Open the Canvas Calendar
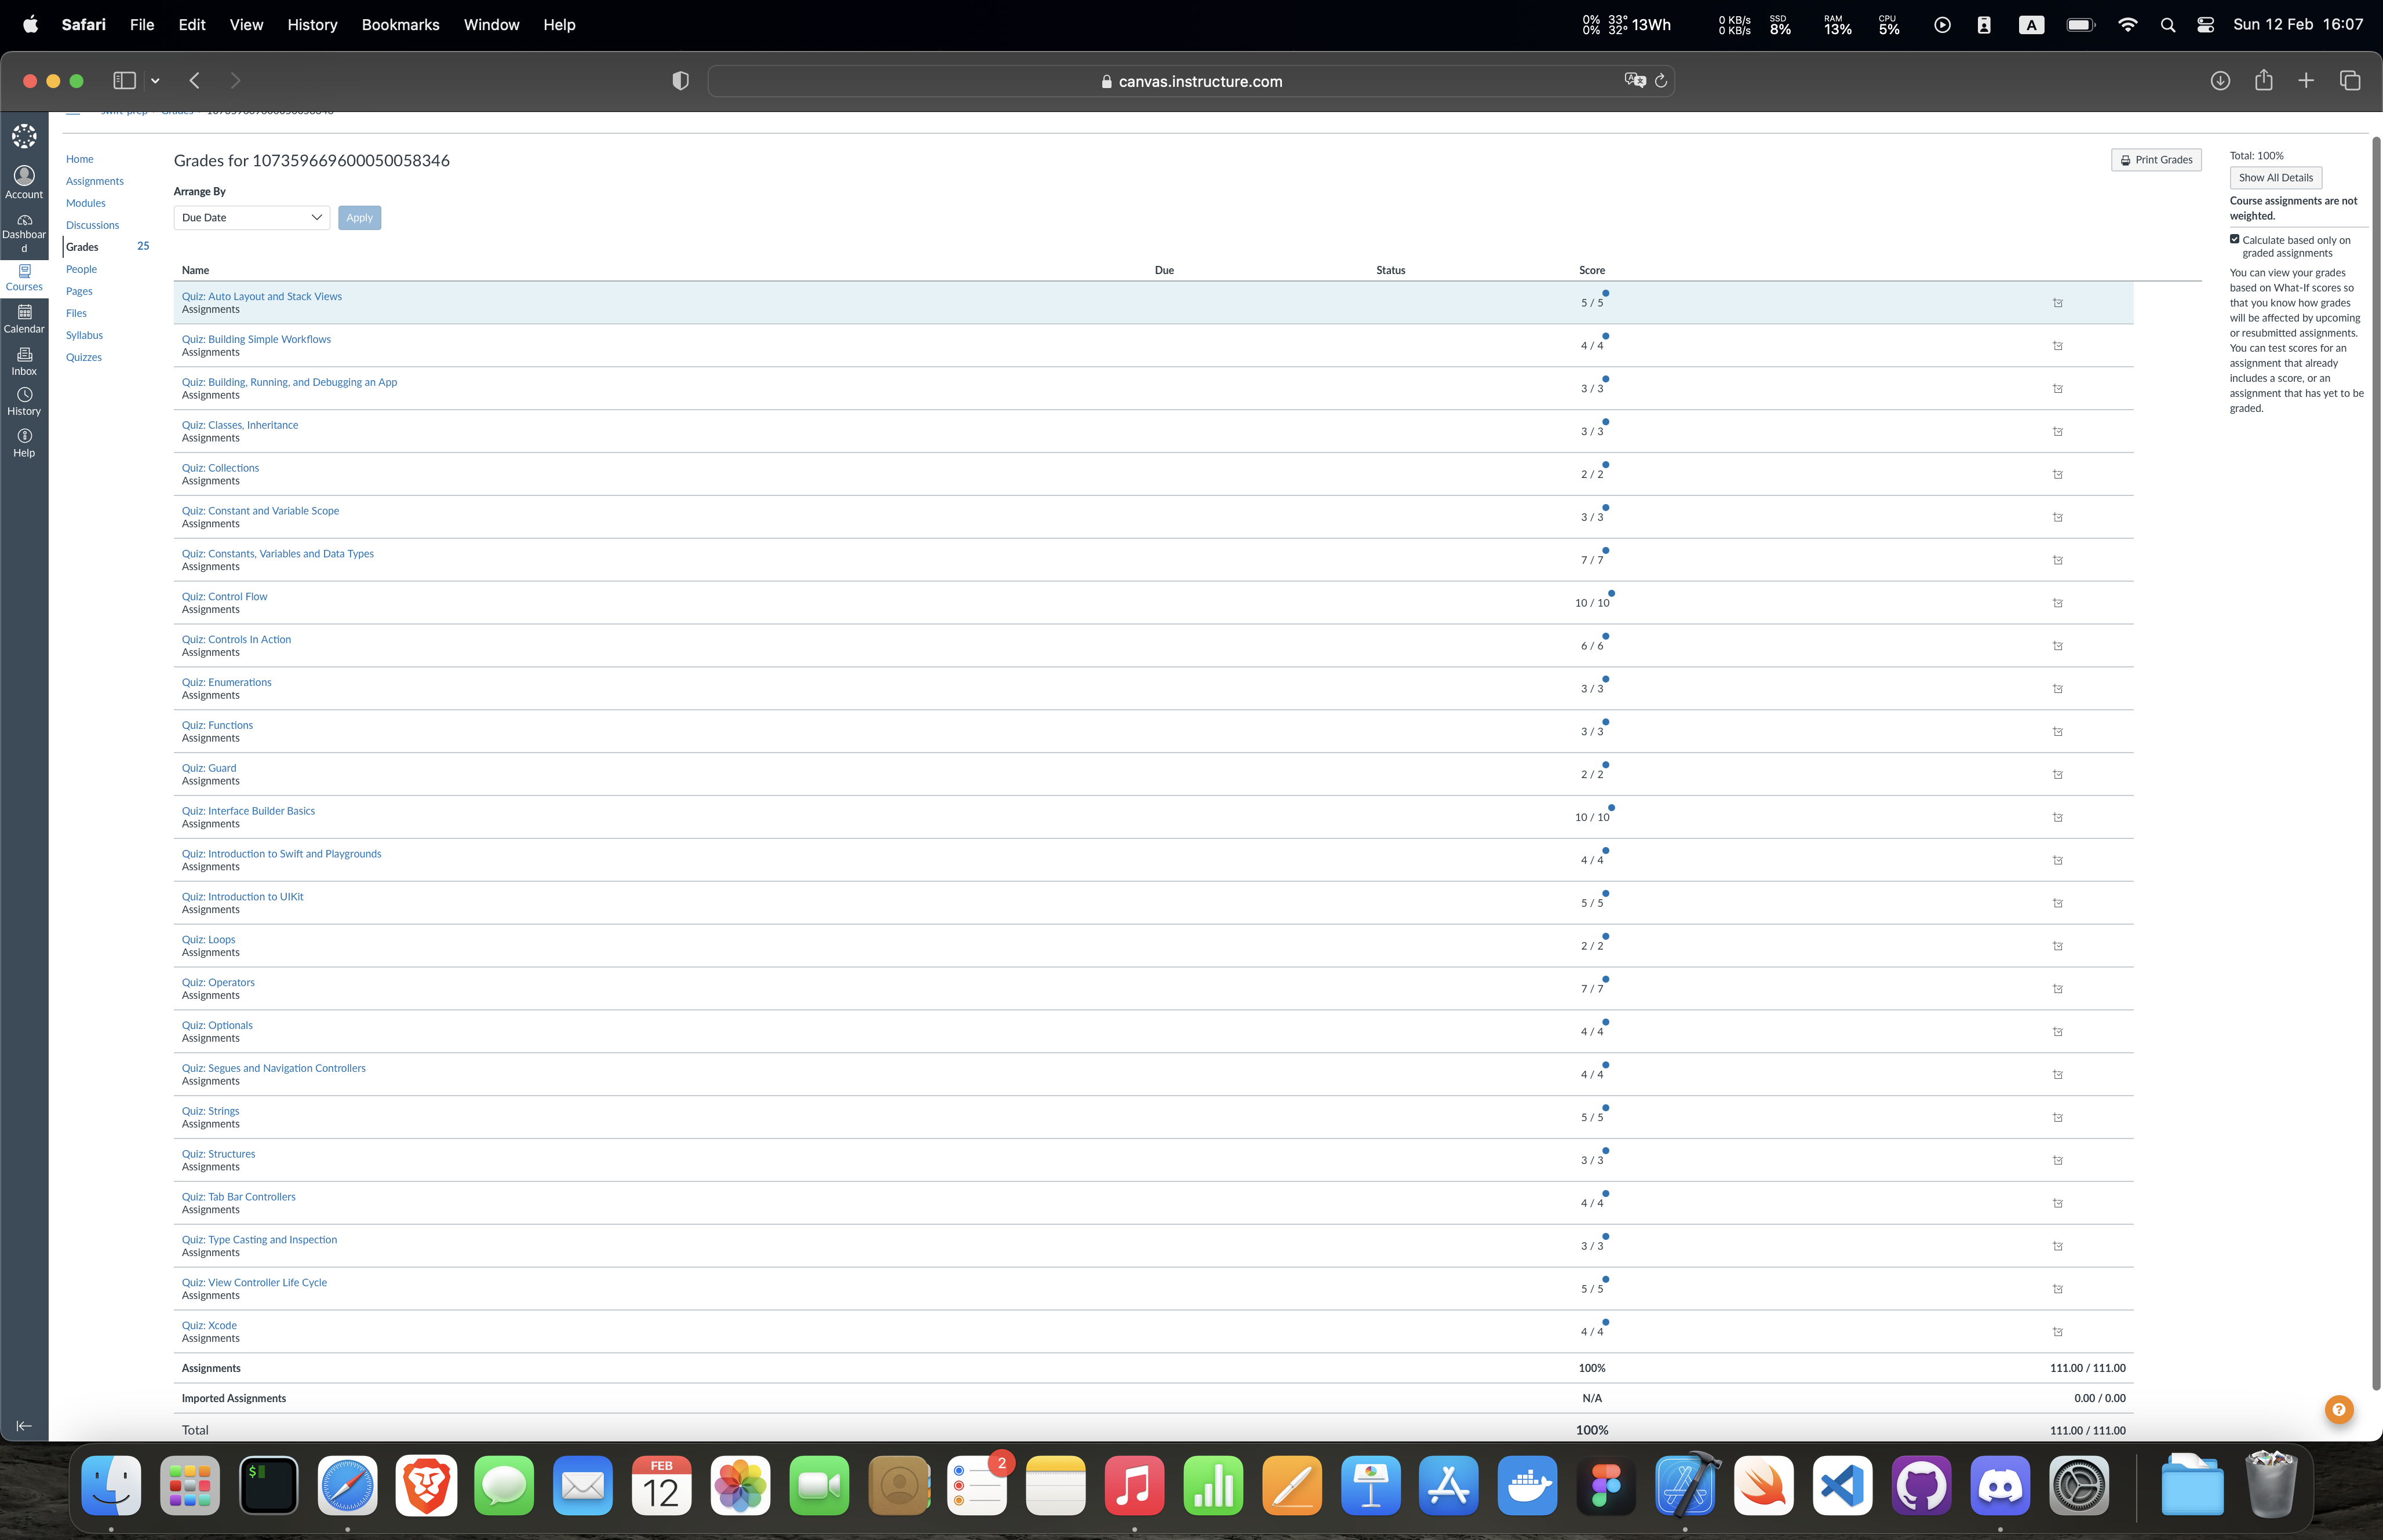This screenshot has width=2383, height=1540. point(24,320)
